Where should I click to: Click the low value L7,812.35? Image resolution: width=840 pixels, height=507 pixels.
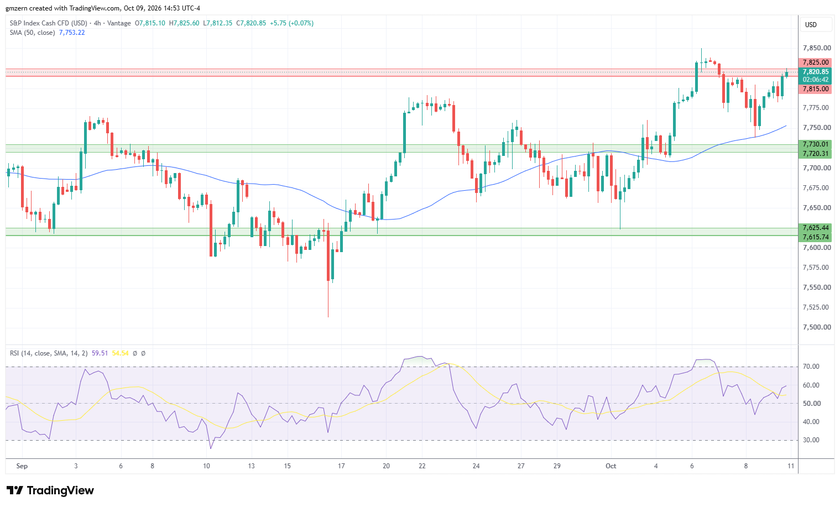[218, 23]
